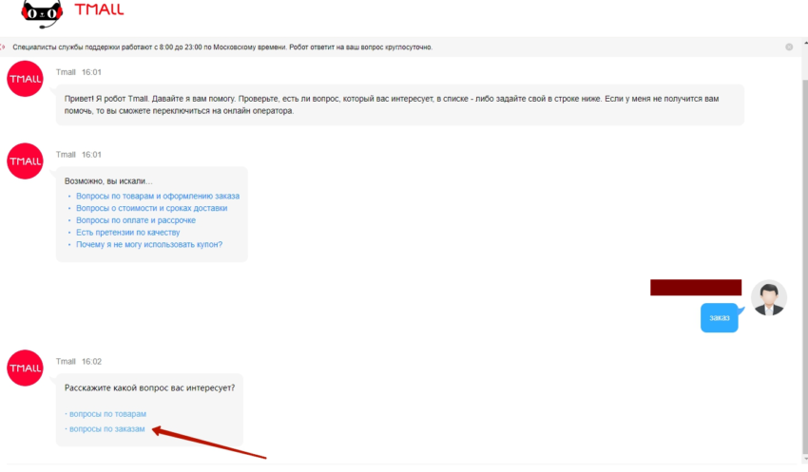Choose 'вопросы по товарам' option
Image resolution: width=808 pixels, height=472 pixels.
(107, 414)
